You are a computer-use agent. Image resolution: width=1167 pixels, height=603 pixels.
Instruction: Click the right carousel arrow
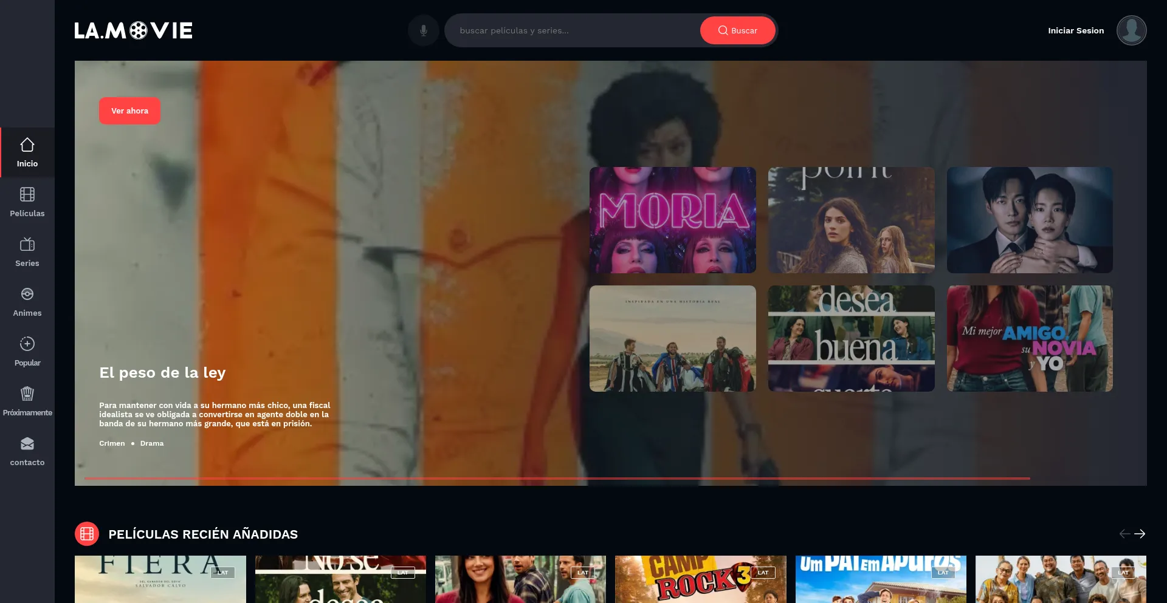tap(1140, 534)
